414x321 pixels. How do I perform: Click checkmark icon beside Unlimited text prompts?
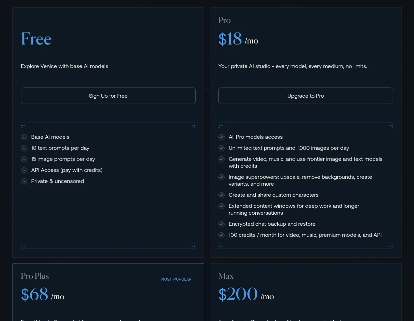coord(221,148)
